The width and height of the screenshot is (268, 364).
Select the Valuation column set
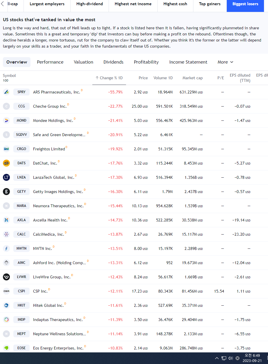[x=84, y=62]
